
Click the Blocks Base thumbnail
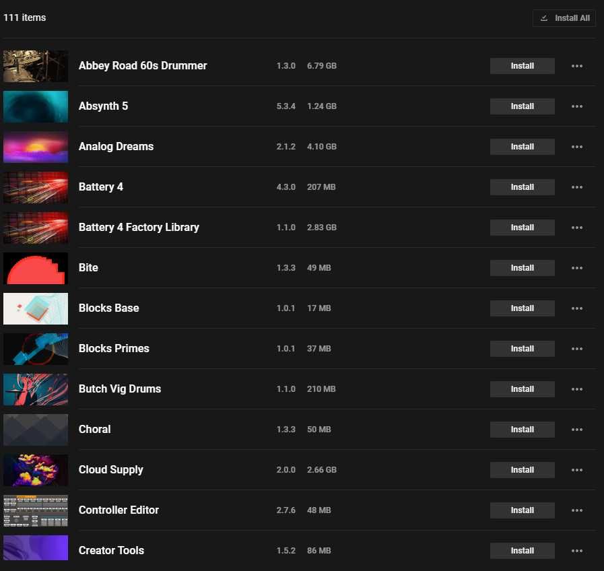(36, 308)
